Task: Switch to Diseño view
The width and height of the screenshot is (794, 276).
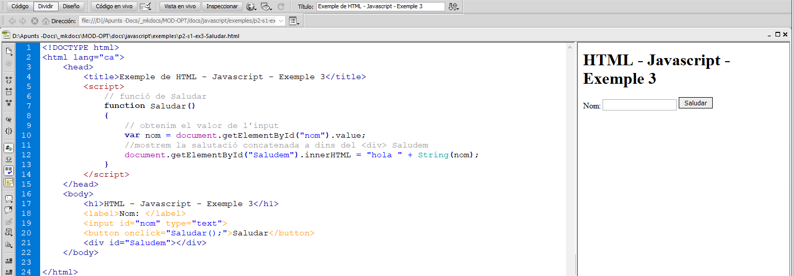Action: [71, 7]
